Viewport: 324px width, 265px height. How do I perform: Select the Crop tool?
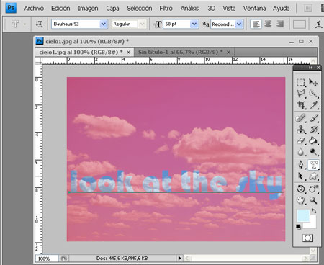(300, 104)
